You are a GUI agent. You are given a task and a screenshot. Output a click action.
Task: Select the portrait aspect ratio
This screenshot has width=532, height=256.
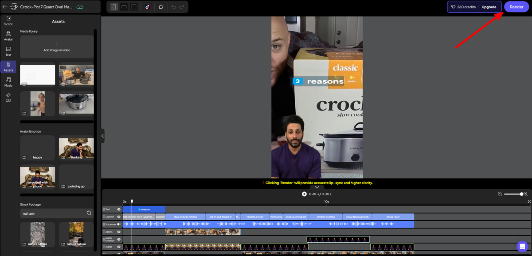point(114,7)
